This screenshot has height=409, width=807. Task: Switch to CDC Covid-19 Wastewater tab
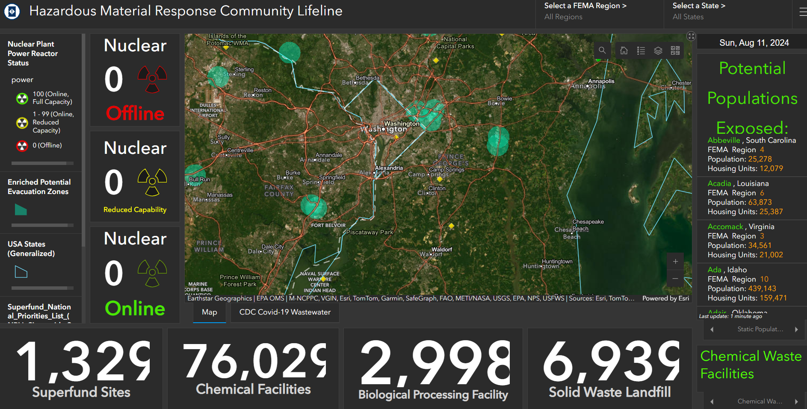click(285, 312)
